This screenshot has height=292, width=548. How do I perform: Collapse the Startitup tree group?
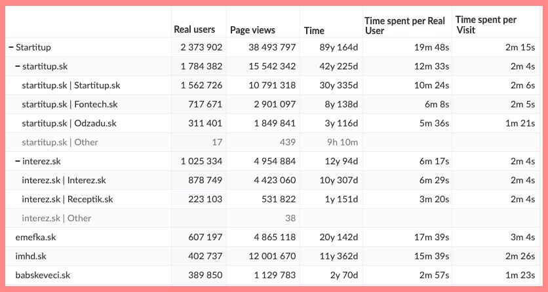[11, 47]
